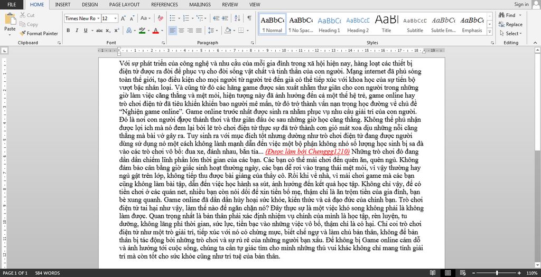Expand the Styles gallery more button
This screenshot has width=541, height=277.
tap(490, 32)
